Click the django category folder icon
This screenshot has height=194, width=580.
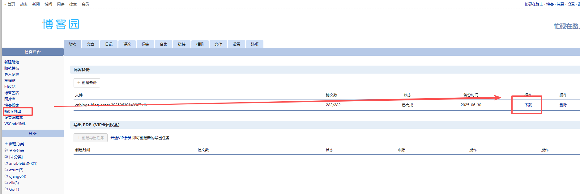(6, 176)
